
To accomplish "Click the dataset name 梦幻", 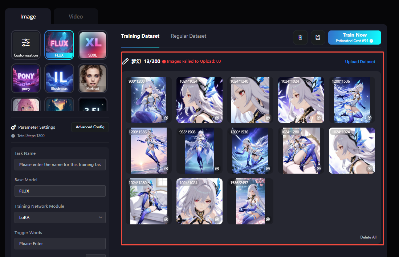I will [136, 62].
